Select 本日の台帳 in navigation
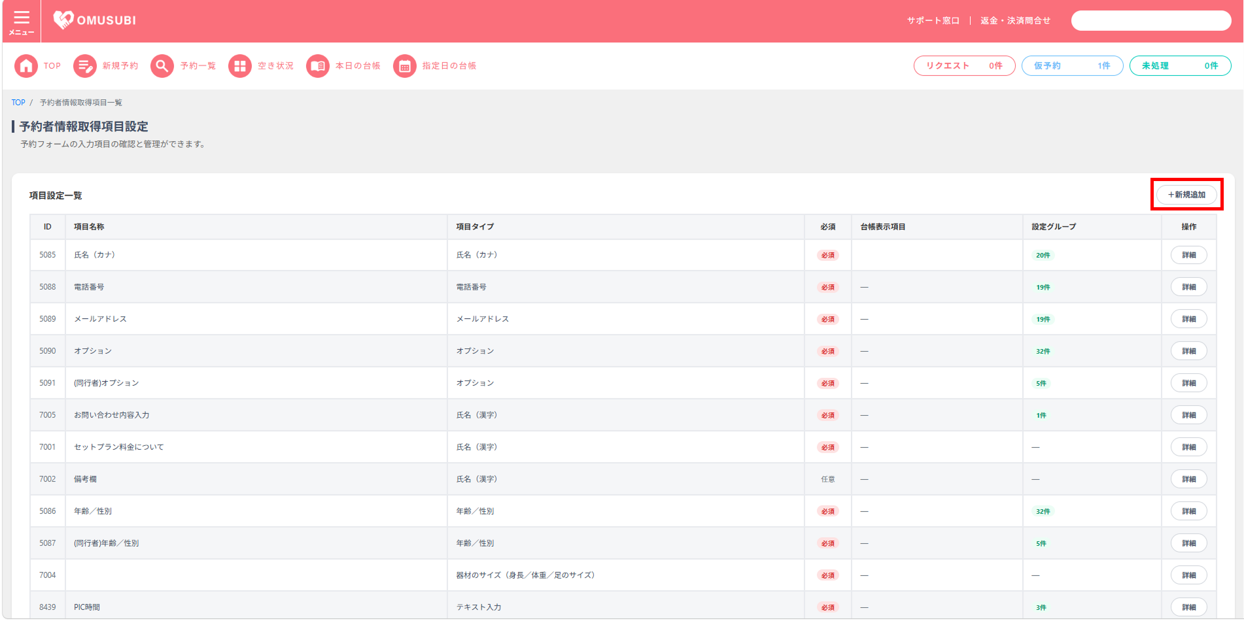The width and height of the screenshot is (1244, 621). (x=358, y=66)
